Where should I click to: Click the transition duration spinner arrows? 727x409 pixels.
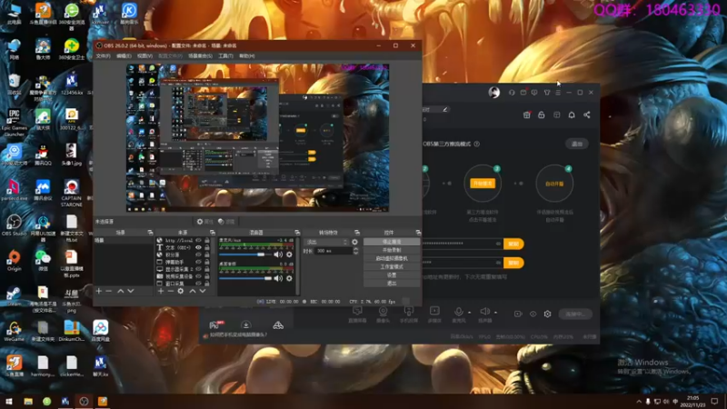(355, 251)
